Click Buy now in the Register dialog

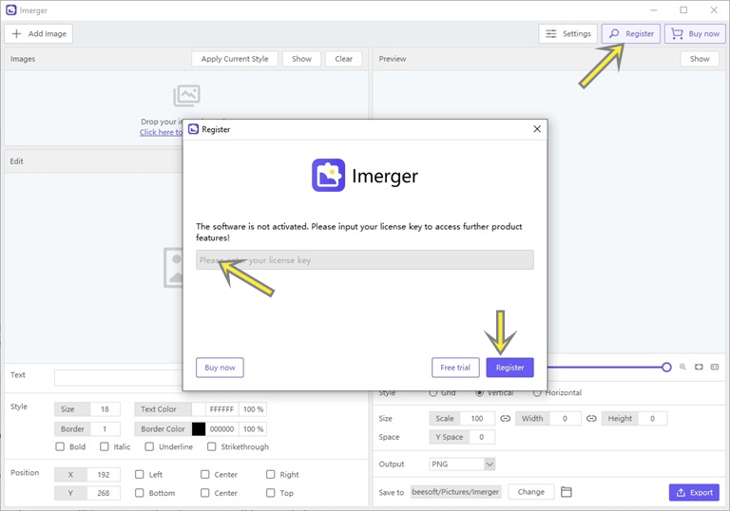220,368
